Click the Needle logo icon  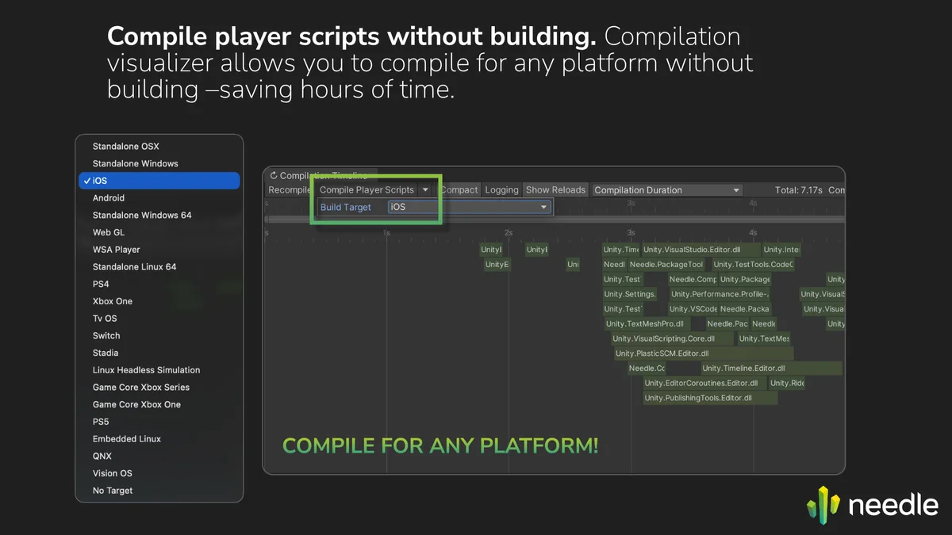click(823, 505)
